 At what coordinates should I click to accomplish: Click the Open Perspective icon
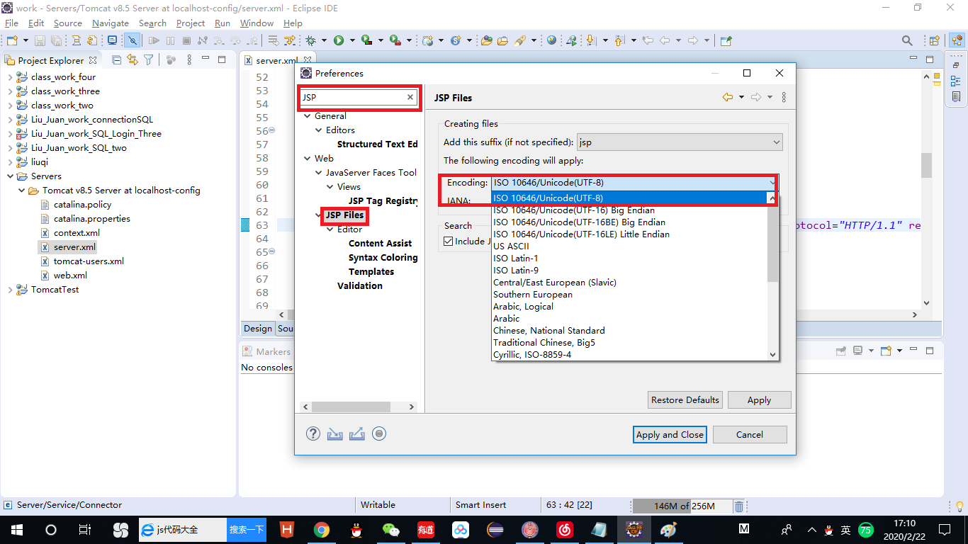[935, 41]
